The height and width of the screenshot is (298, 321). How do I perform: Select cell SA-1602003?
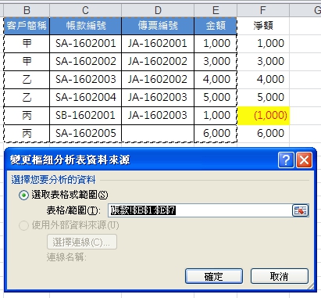pos(85,80)
